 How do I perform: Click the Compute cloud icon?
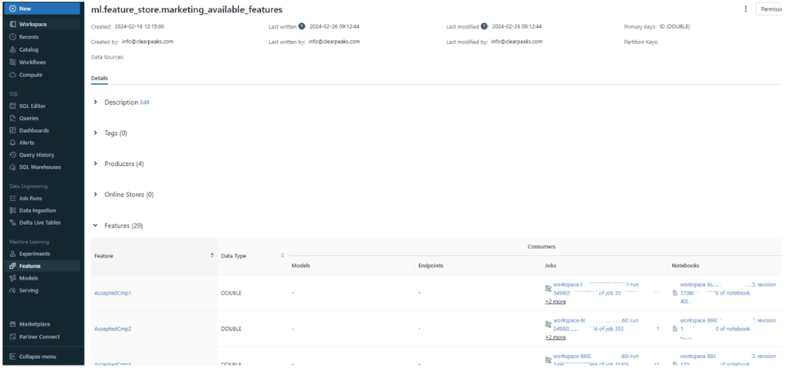tap(12, 75)
